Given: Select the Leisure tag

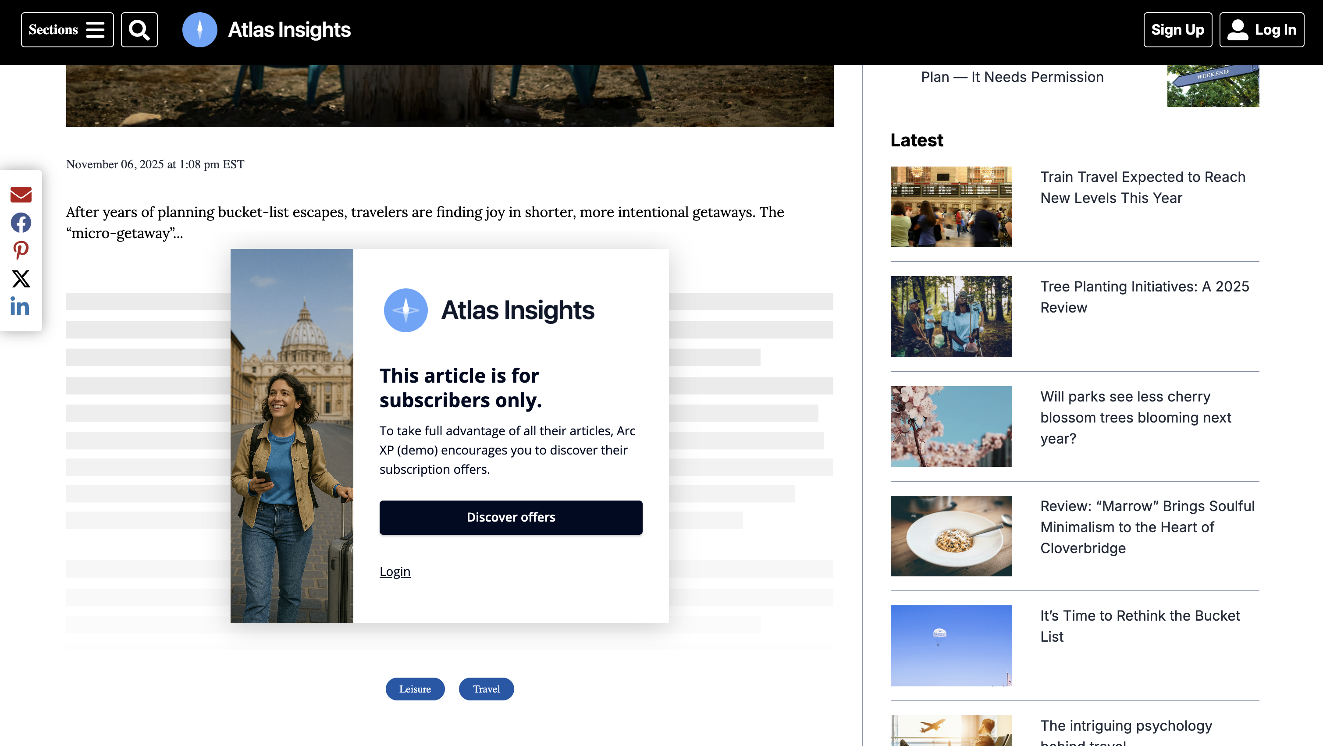Looking at the screenshot, I should 415,689.
